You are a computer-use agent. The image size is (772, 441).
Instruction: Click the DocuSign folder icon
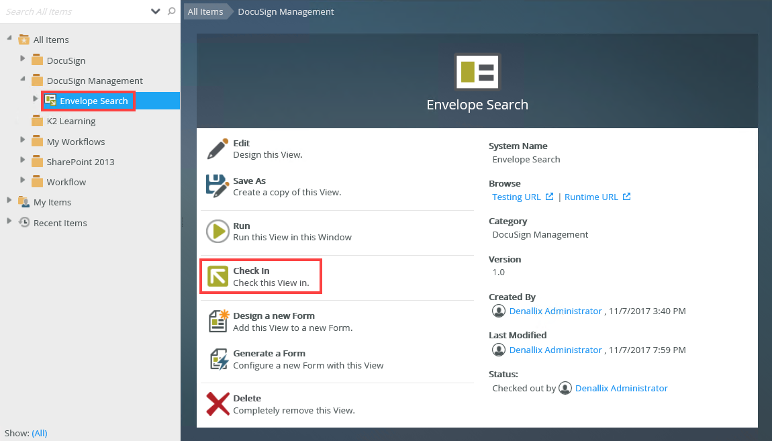37,60
